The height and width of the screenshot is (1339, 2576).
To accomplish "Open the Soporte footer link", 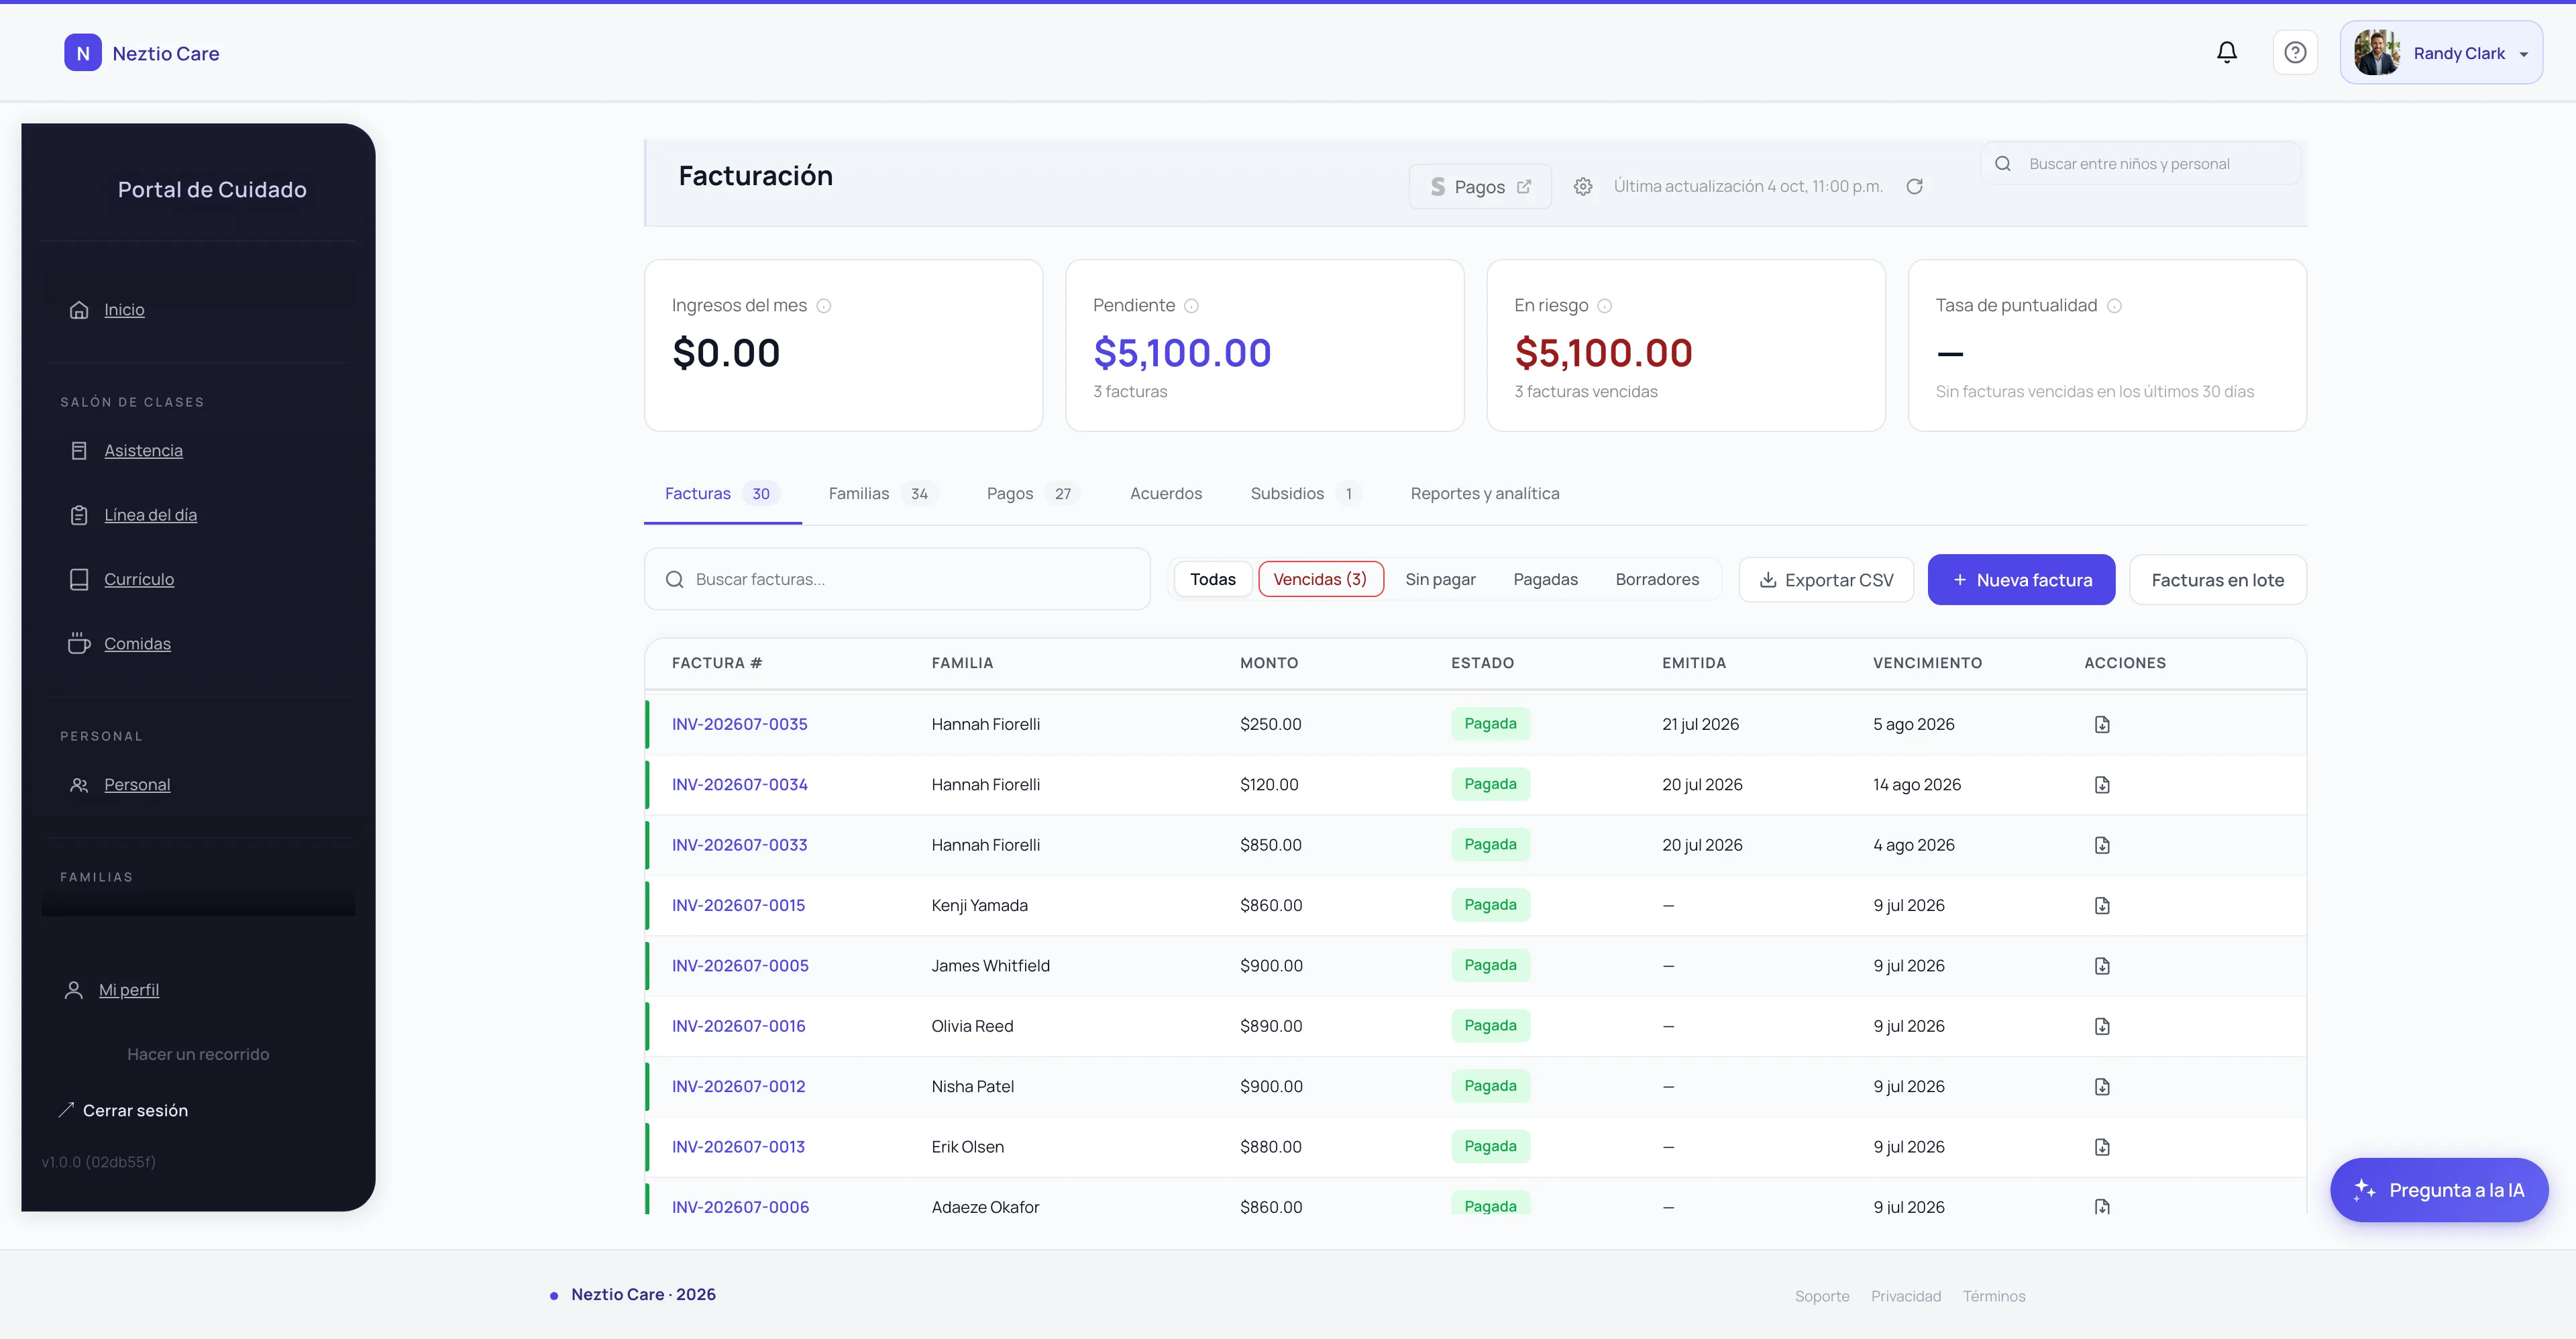I will 1821,1296.
